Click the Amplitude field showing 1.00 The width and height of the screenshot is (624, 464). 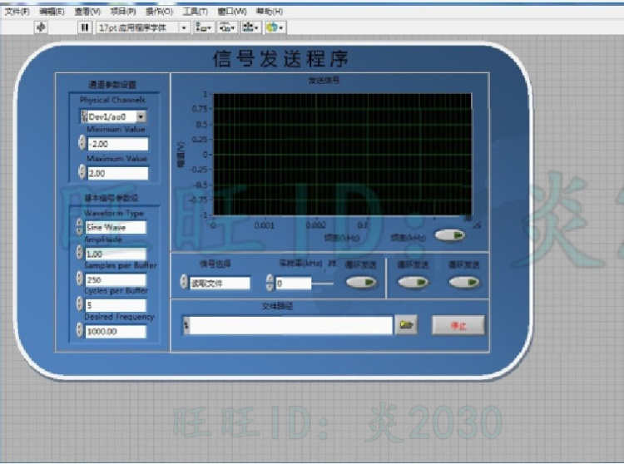point(116,254)
